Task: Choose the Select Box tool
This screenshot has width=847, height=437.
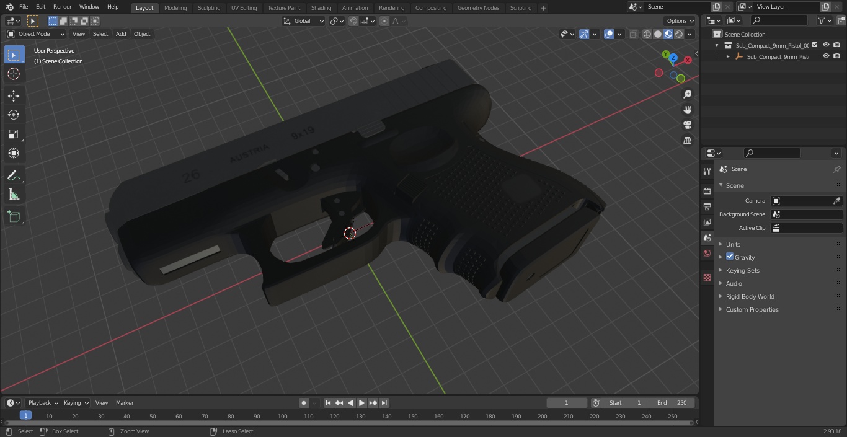Action: (14, 55)
